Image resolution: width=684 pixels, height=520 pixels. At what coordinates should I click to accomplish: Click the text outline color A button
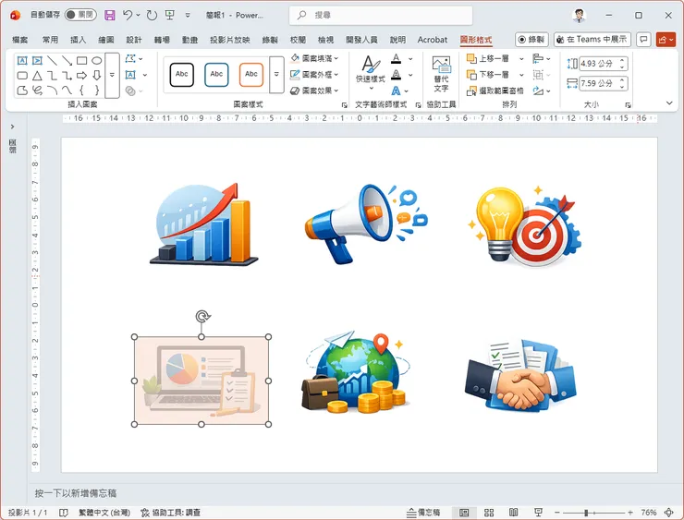coord(396,75)
